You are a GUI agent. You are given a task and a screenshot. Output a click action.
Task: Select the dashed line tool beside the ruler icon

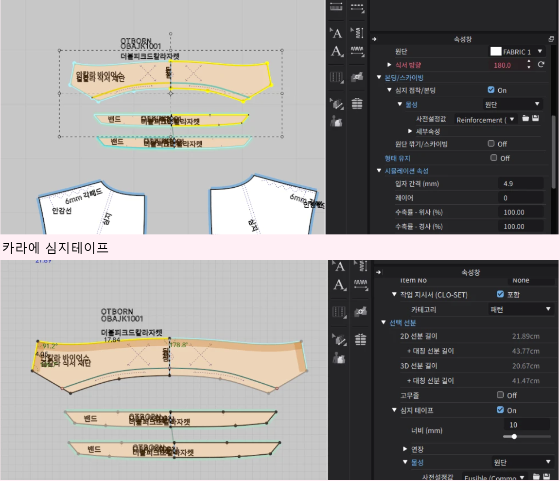357,7
